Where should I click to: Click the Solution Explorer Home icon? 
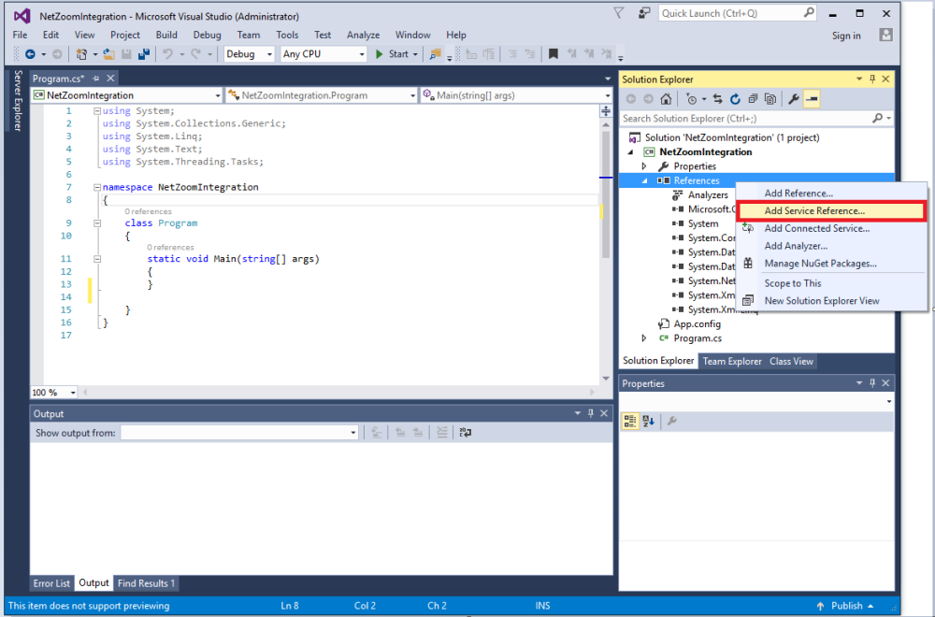pyautogui.click(x=666, y=99)
